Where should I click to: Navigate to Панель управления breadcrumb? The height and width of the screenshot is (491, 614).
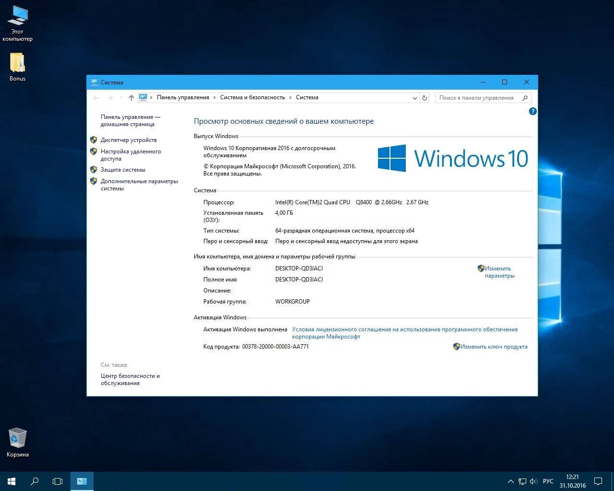[183, 97]
